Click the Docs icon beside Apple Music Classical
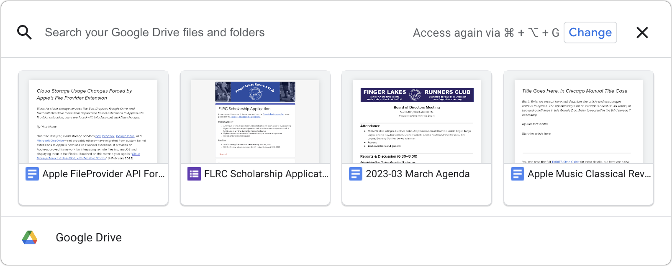Viewport: 672px width, 266px height. click(518, 174)
